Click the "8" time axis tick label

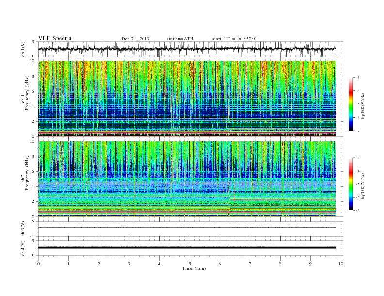pos(280,264)
